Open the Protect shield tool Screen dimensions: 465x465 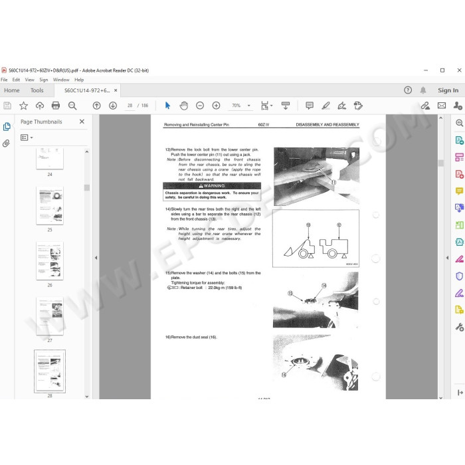[x=460, y=276]
